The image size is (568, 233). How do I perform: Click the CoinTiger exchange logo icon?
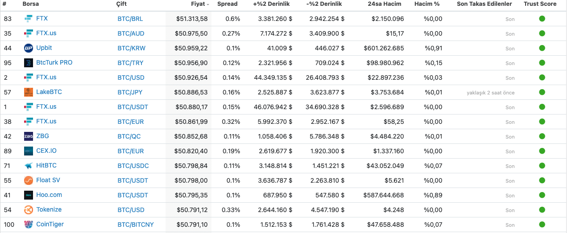[x=29, y=225]
